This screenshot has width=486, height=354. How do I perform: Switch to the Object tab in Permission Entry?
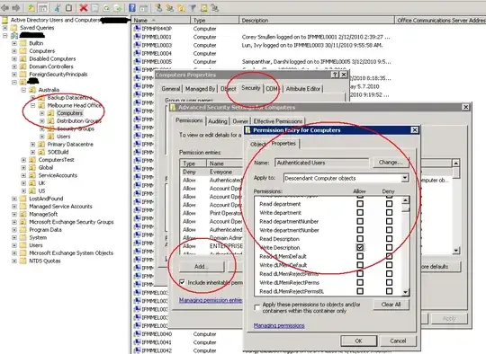pyautogui.click(x=258, y=144)
